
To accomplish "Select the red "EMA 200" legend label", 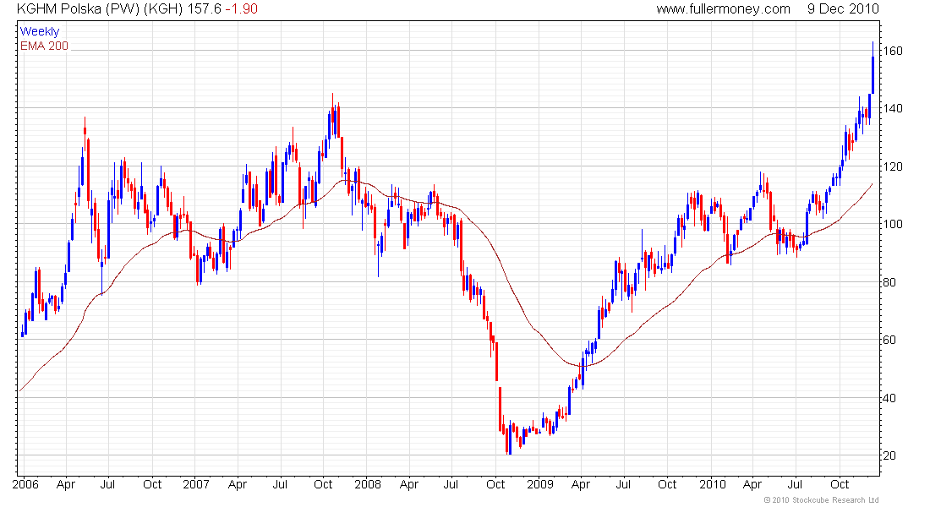I will coord(45,46).
